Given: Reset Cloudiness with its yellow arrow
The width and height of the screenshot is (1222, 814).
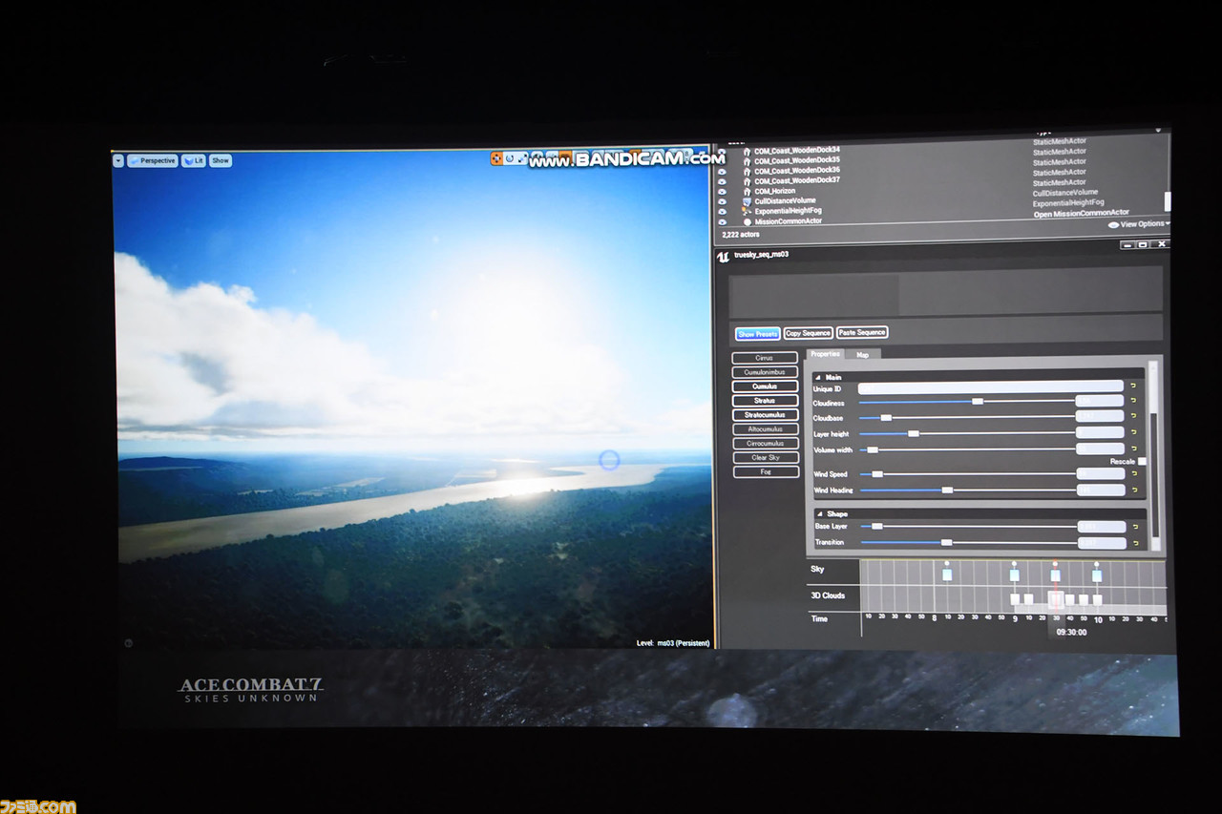Looking at the screenshot, I should click(x=1134, y=402).
